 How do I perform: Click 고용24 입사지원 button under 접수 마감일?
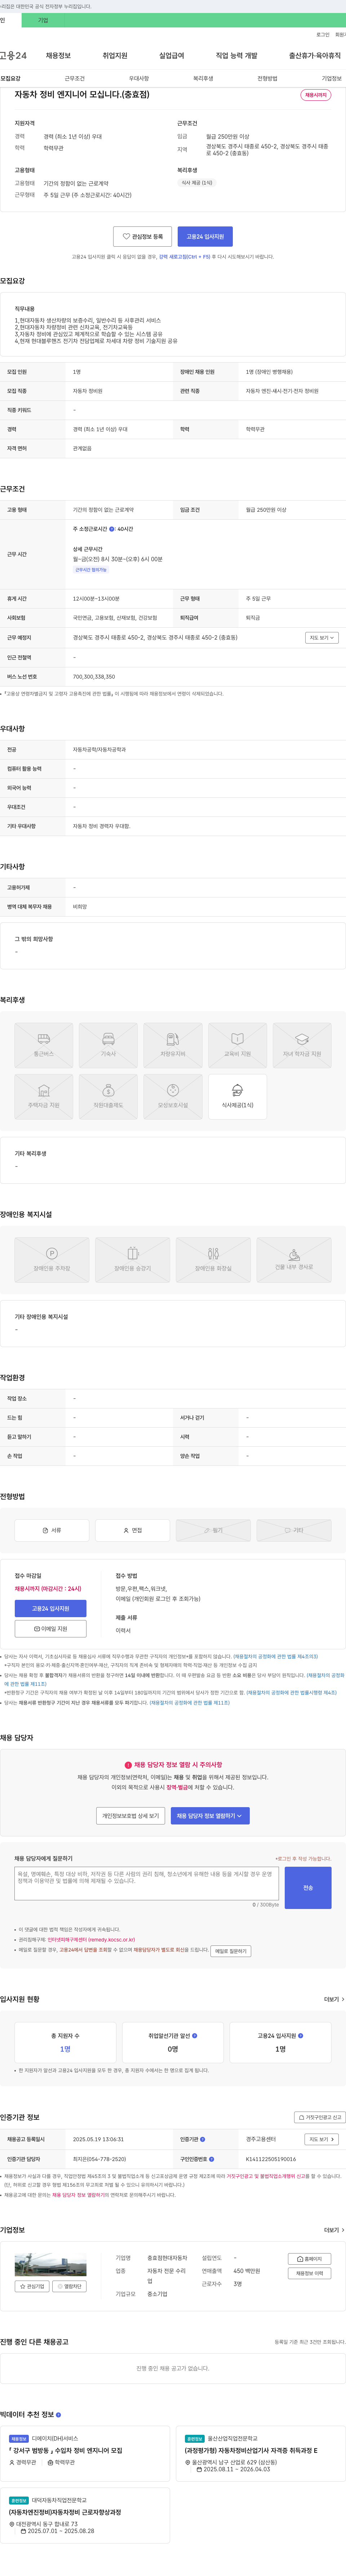point(51,1609)
